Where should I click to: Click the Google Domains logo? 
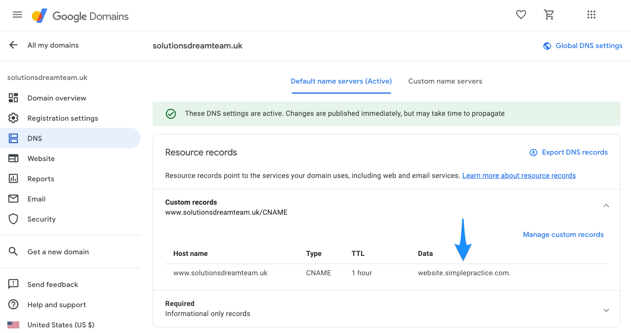tap(80, 16)
